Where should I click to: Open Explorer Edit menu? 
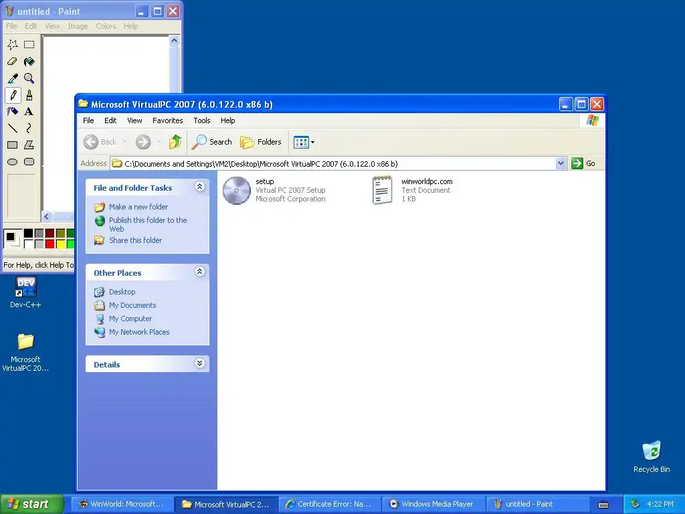click(x=110, y=120)
